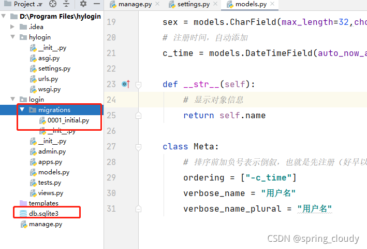Expand the .idea folder arrow

tap(12, 27)
